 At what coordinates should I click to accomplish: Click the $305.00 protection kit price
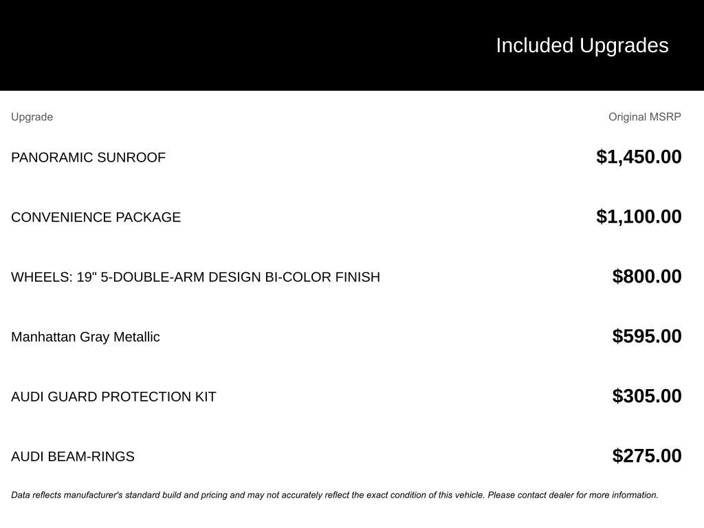coord(647,396)
